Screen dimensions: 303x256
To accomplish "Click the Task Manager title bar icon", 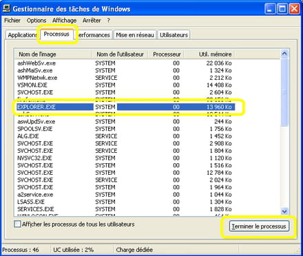I will coord(6,9).
